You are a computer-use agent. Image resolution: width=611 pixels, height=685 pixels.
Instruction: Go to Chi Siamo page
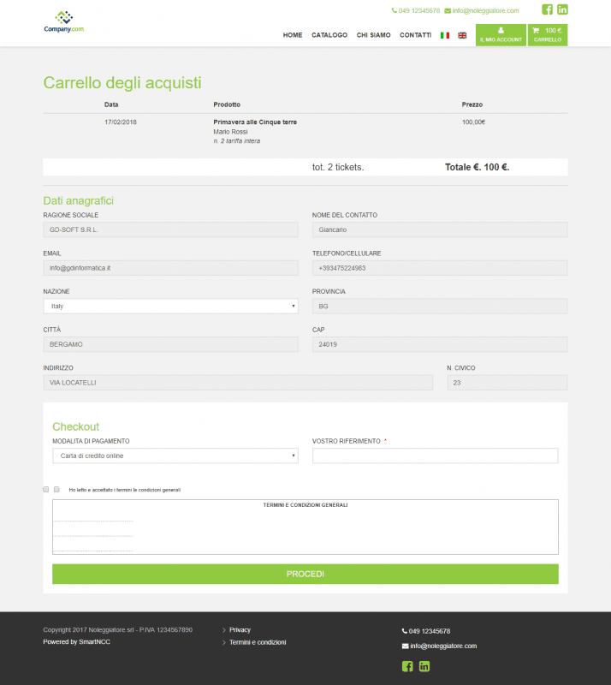[373, 35]
